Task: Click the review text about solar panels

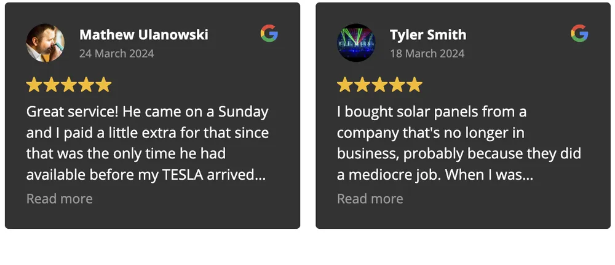Action: pos(459,144)
